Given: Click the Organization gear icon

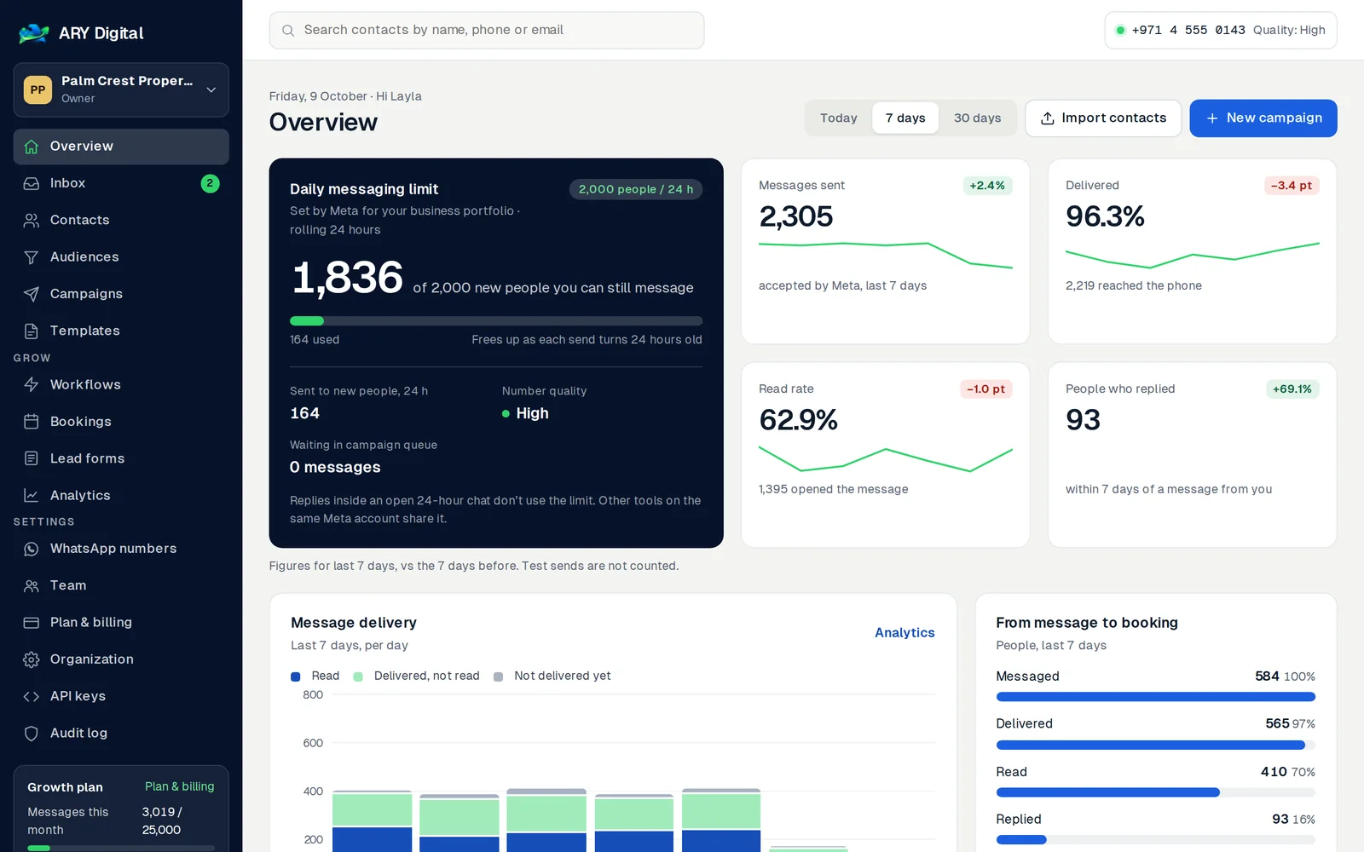Looking at the screenshot, I should coord(32,659).
